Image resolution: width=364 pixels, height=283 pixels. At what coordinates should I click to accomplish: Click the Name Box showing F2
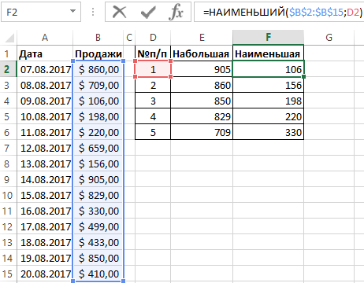point(41,12)
